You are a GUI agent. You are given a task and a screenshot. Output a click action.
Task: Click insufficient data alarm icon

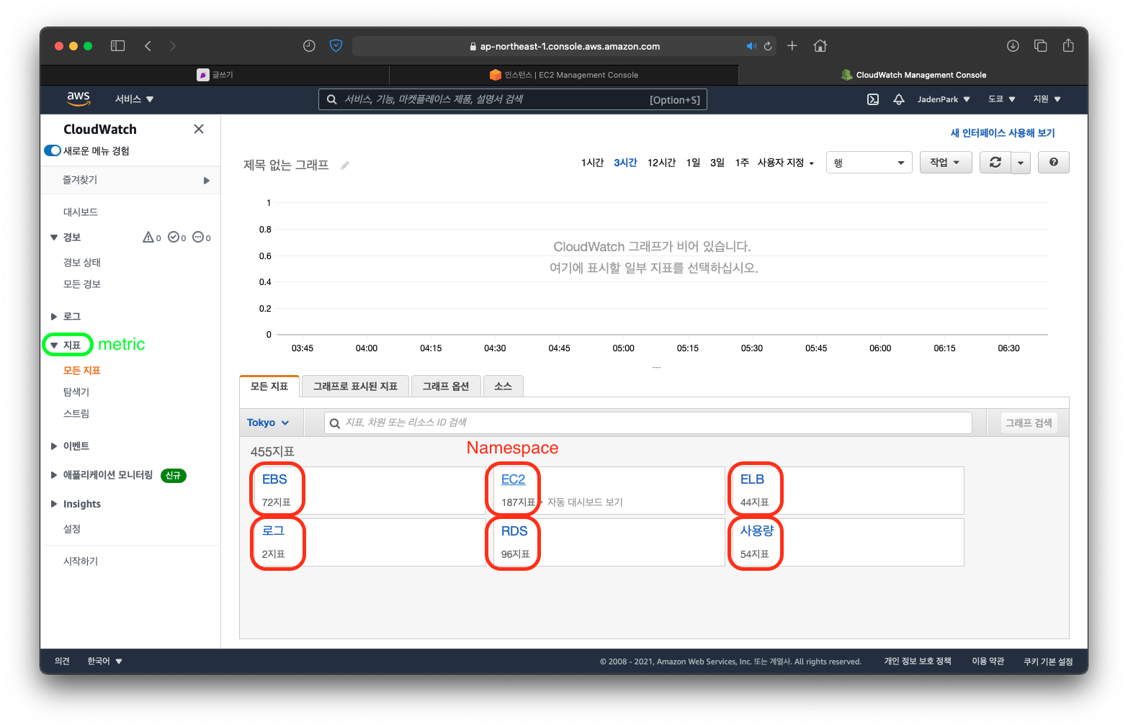click(197, 237)
